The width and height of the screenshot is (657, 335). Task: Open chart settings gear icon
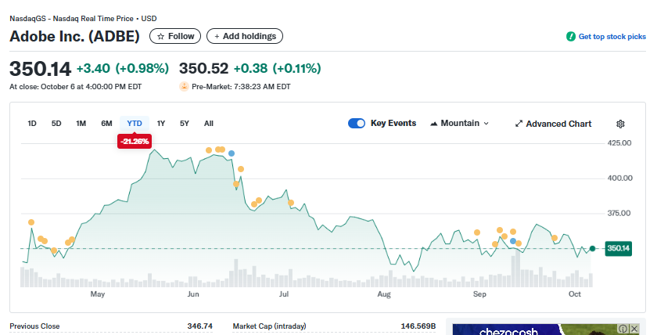pos(620,124)
